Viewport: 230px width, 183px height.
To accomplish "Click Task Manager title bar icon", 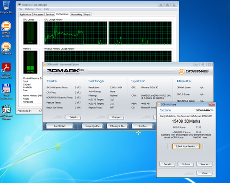I will point(19,5).
